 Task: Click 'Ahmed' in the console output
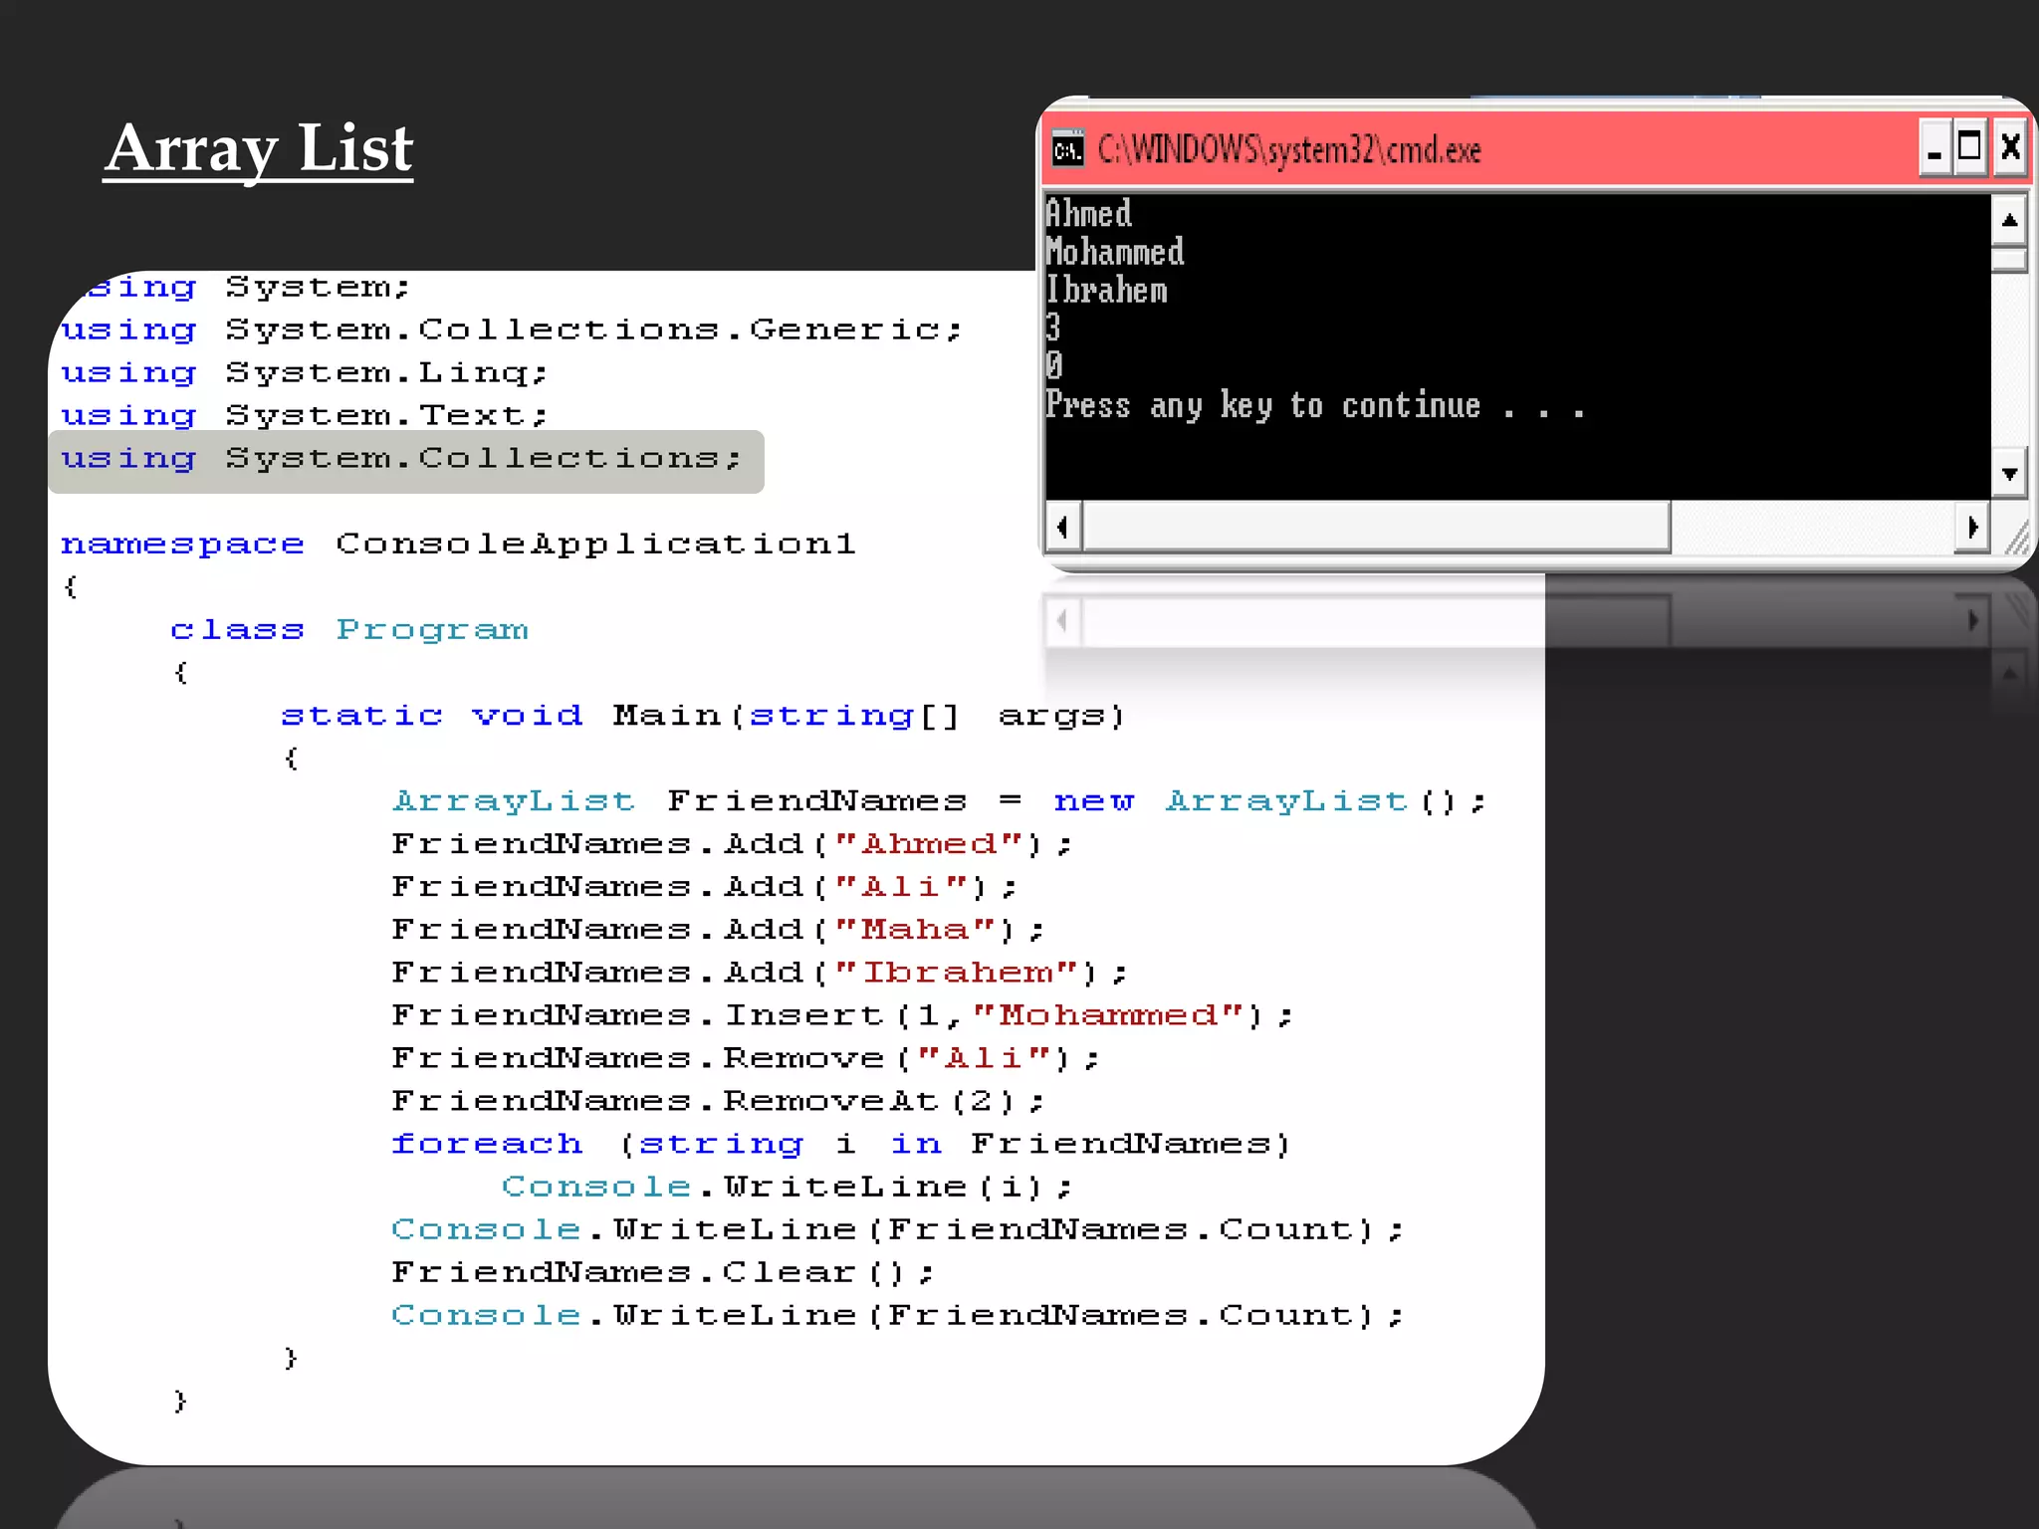pos(1088,213)
